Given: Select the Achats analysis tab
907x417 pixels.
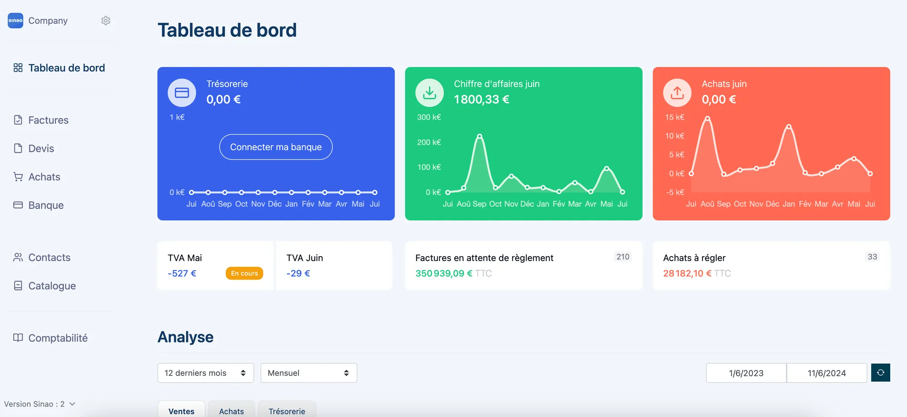Looking at the screenshot, I should click(x=231, y=411).
